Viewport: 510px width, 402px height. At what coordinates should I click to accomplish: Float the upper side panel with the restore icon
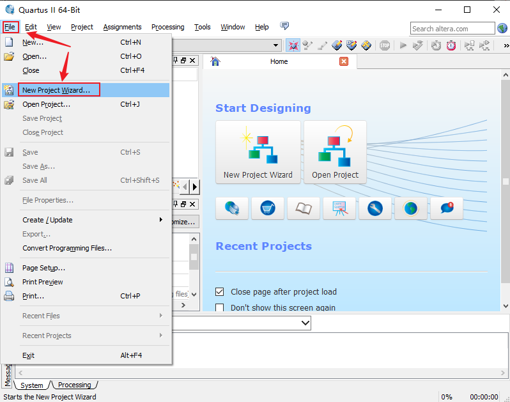183,61
